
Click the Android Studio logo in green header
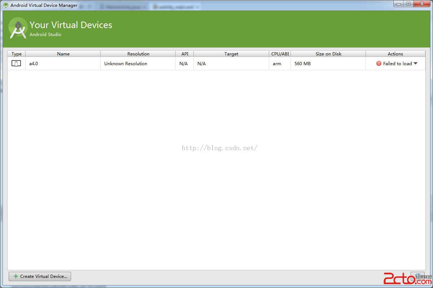[18, 28]
